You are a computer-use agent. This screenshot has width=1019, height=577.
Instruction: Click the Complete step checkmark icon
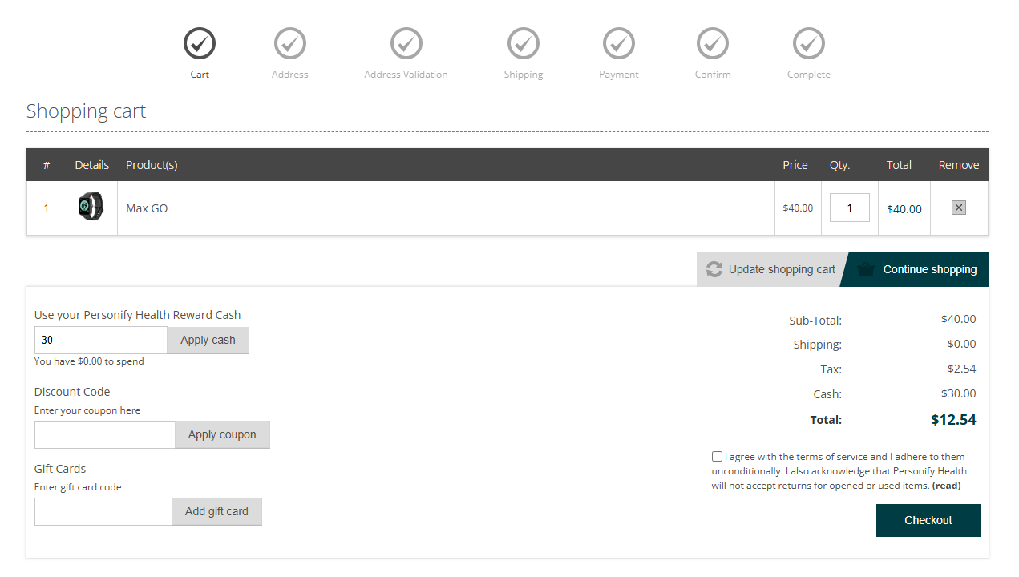tap(809, 43)
